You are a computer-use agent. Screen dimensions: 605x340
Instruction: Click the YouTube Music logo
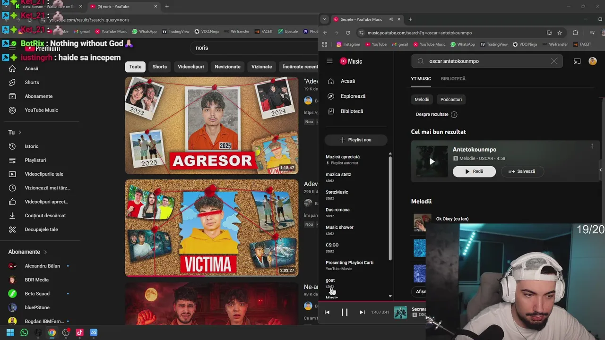pyautogui.click(x=351, y=61)
